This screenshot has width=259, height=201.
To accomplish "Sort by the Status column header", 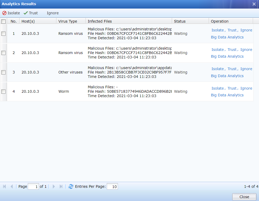I will click(180, 21).
